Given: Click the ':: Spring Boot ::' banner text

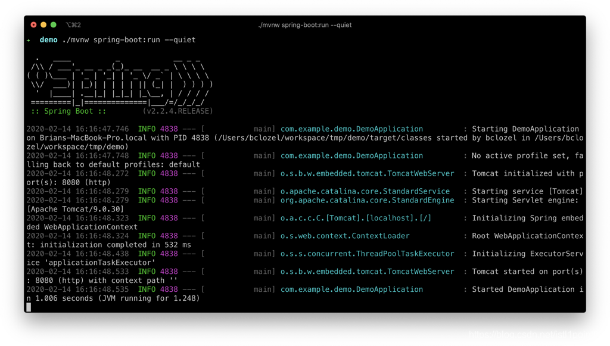Looking at the screenshot, I should coord(69,111).
